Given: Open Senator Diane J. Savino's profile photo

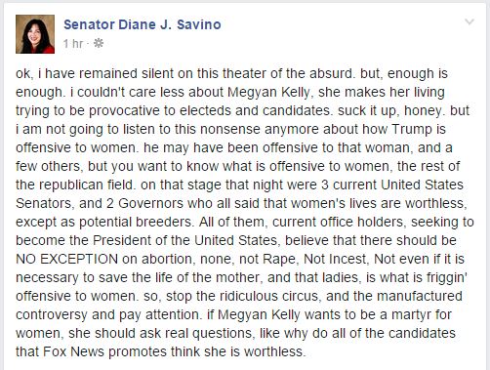Looking at the screenshot, I should tap(35, 34).
